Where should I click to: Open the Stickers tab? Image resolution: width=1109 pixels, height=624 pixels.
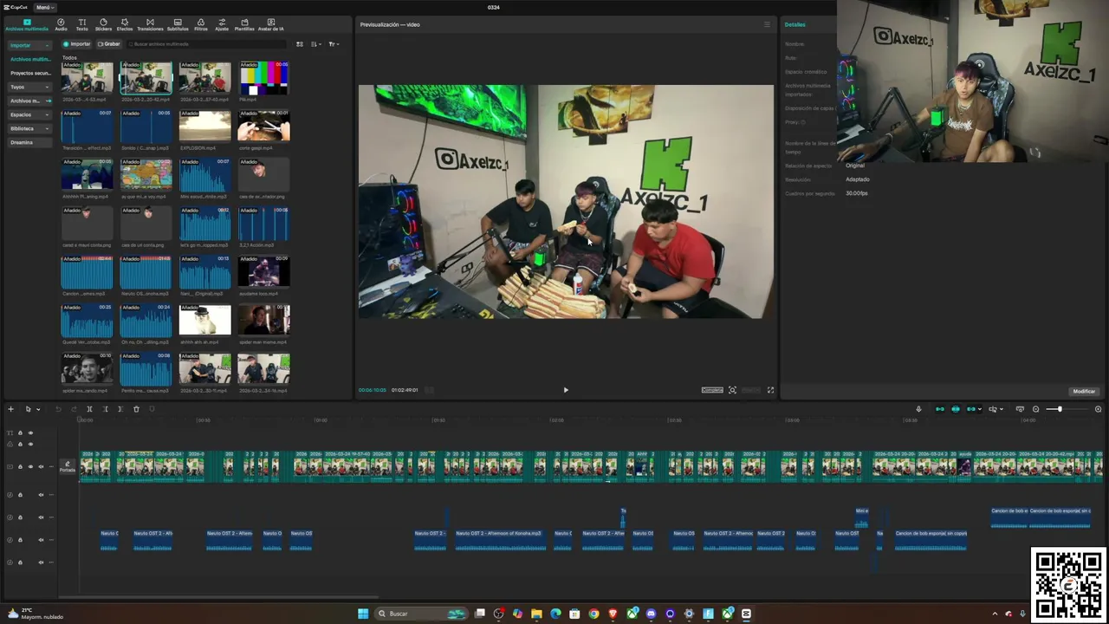[103, 24]
